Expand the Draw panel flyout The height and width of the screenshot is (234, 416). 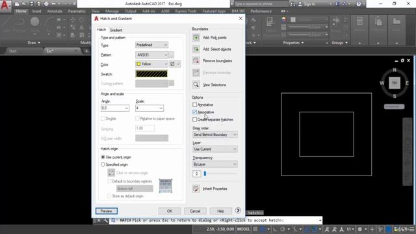tap(34, 43)
